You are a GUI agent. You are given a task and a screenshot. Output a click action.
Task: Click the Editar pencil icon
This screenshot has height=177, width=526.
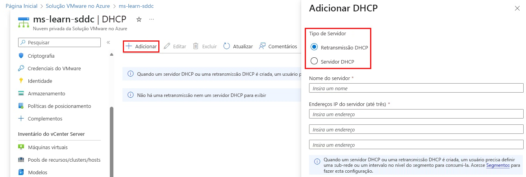tap(167, 46)
